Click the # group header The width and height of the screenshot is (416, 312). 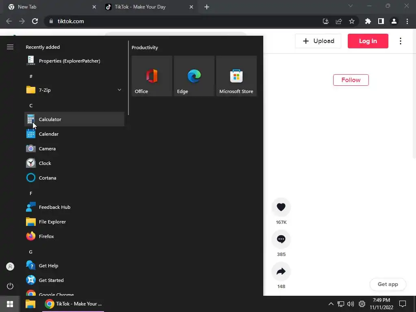pyautogui.click(x=31, y=76)
